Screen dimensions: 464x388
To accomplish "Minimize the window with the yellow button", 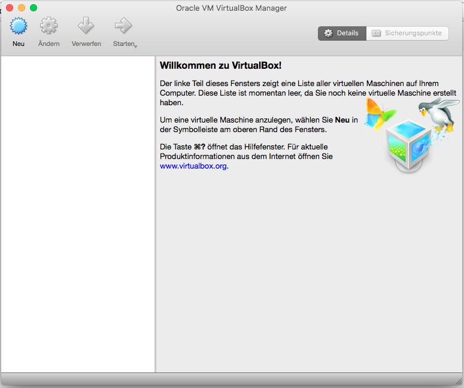I will click(x=22, y=8).
